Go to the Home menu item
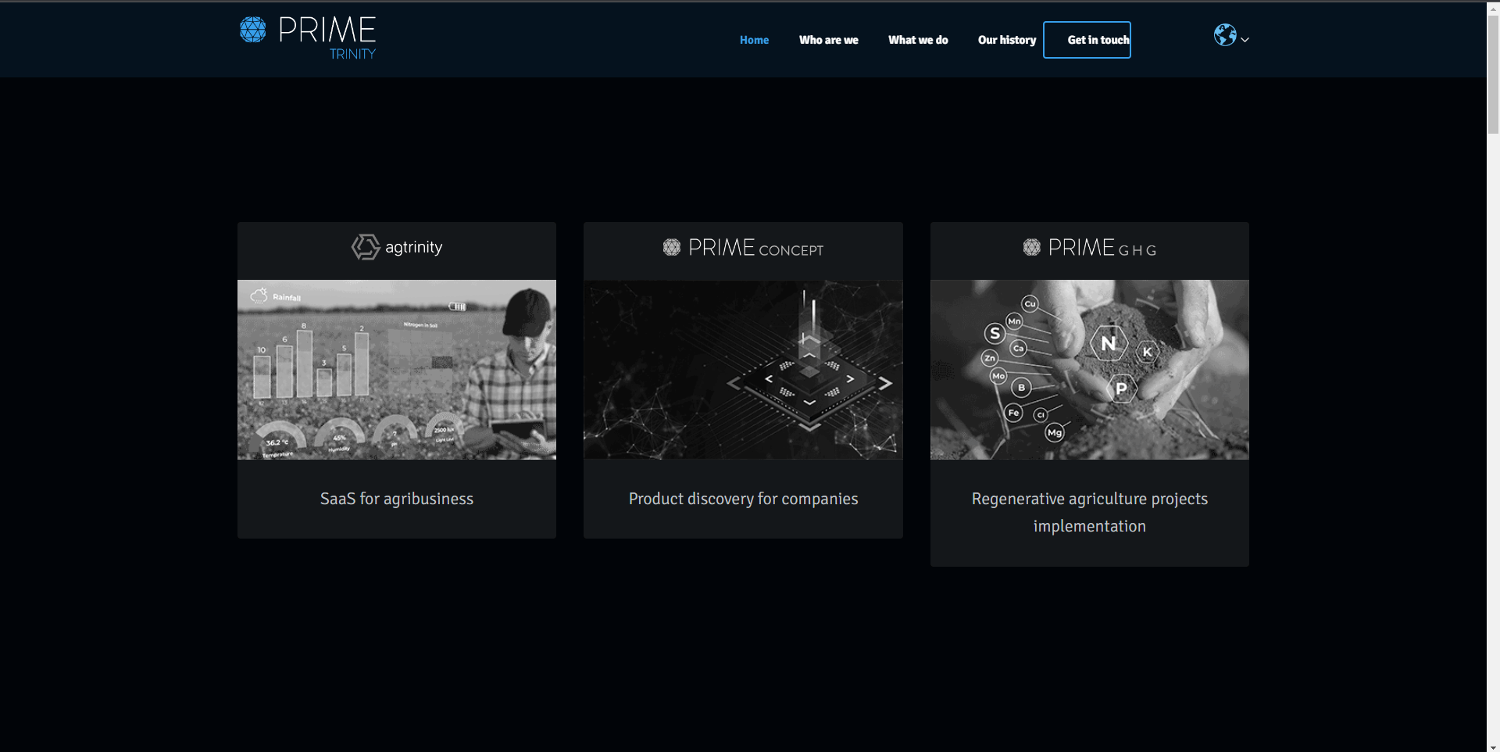Viewport: 1500px width, 752px height. (754, 40)
